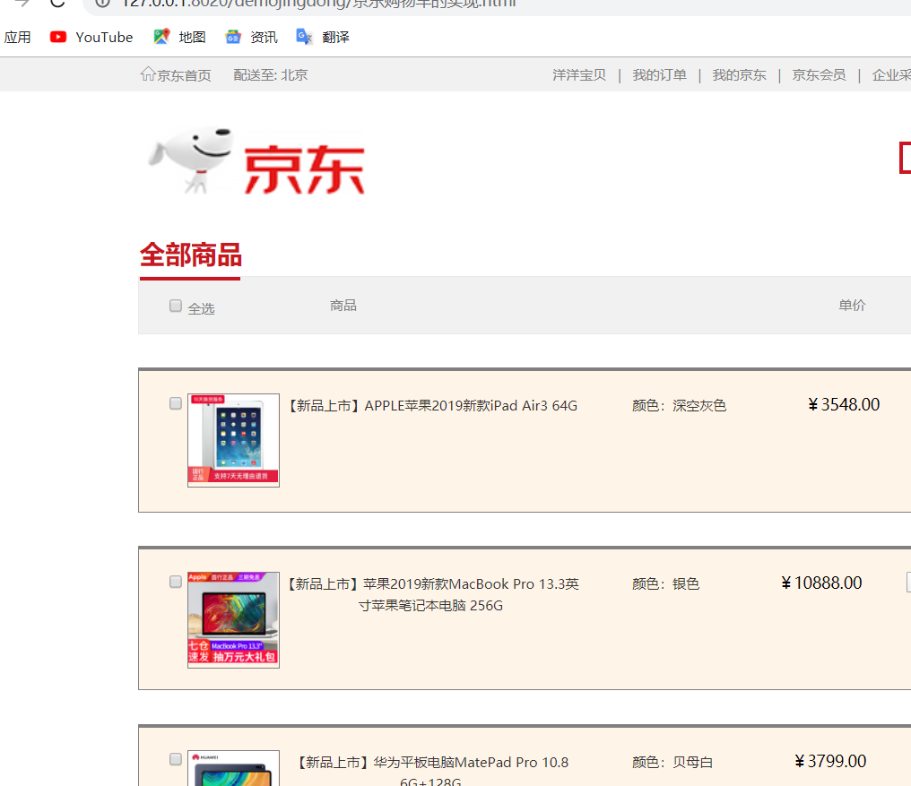
Task: Open the YouTube bookmark
Action: tap(91, 37)
